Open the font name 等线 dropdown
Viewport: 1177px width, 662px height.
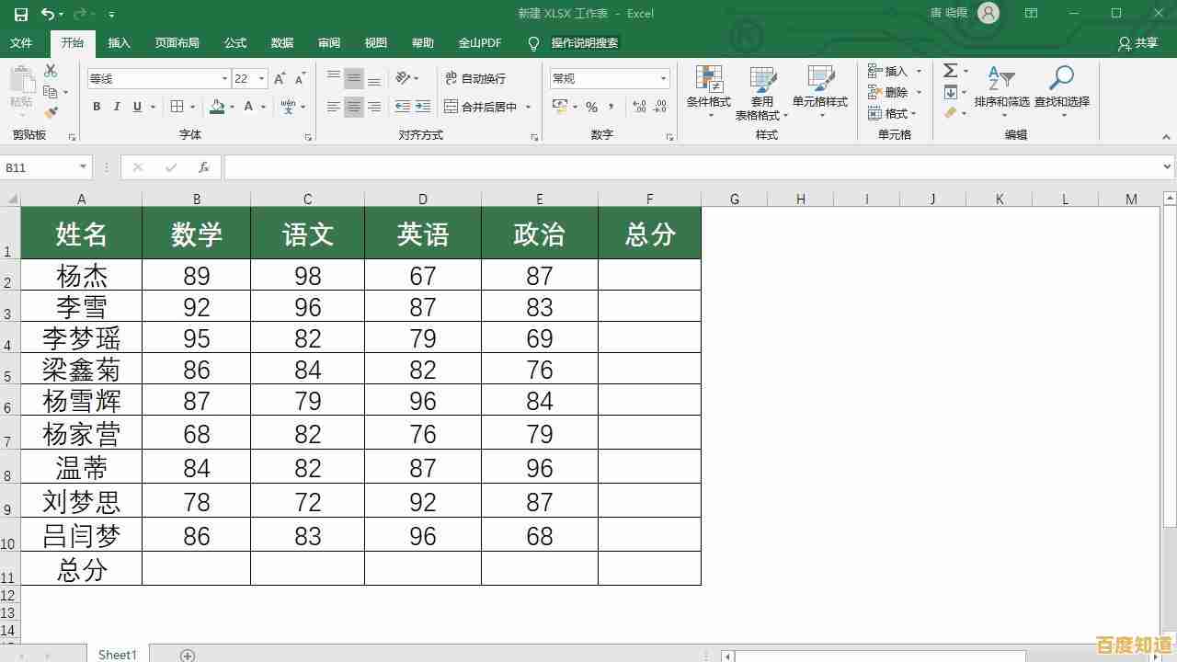click(224, 78)
